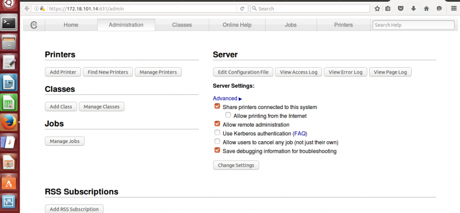Go back with the browser back arrow
This screenshot has height=213, width=460.
click(27, 9)
